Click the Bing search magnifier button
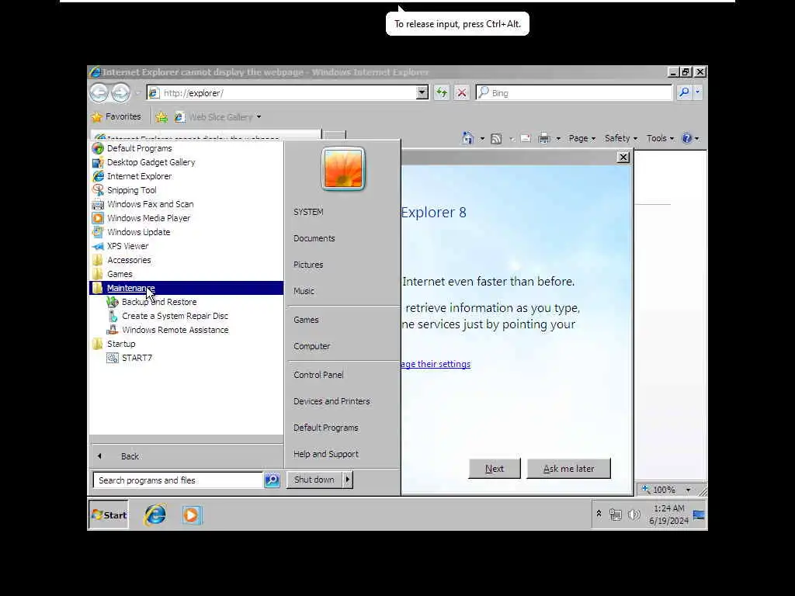 pyautogui.click(x=683, y=92)
